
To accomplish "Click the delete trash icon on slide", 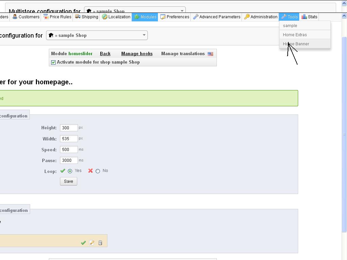I will pos(100,243).
